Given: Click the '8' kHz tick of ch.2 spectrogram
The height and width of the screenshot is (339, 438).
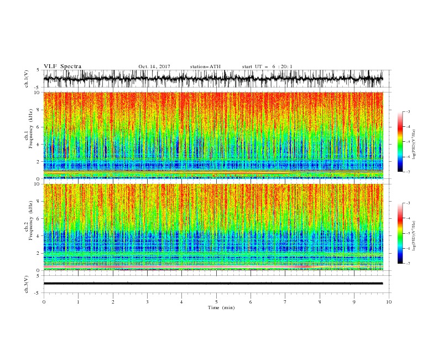Looking at the screenshot, I should tap(39, 202).
